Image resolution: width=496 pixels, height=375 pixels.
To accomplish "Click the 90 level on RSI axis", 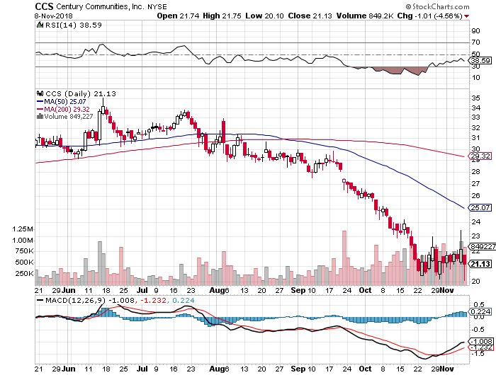I will (475, 30).
